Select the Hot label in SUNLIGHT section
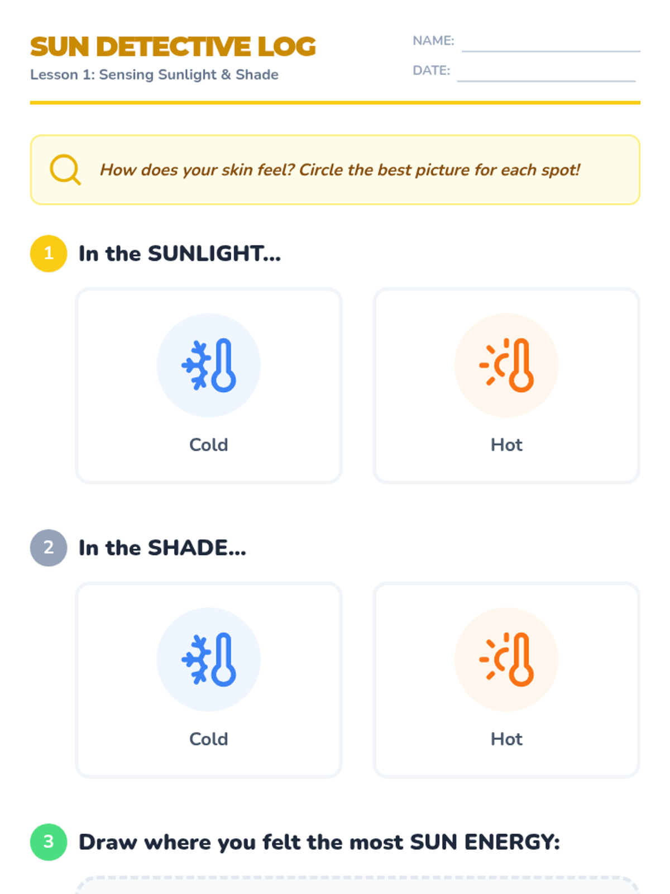 click(x=506, y=445)
